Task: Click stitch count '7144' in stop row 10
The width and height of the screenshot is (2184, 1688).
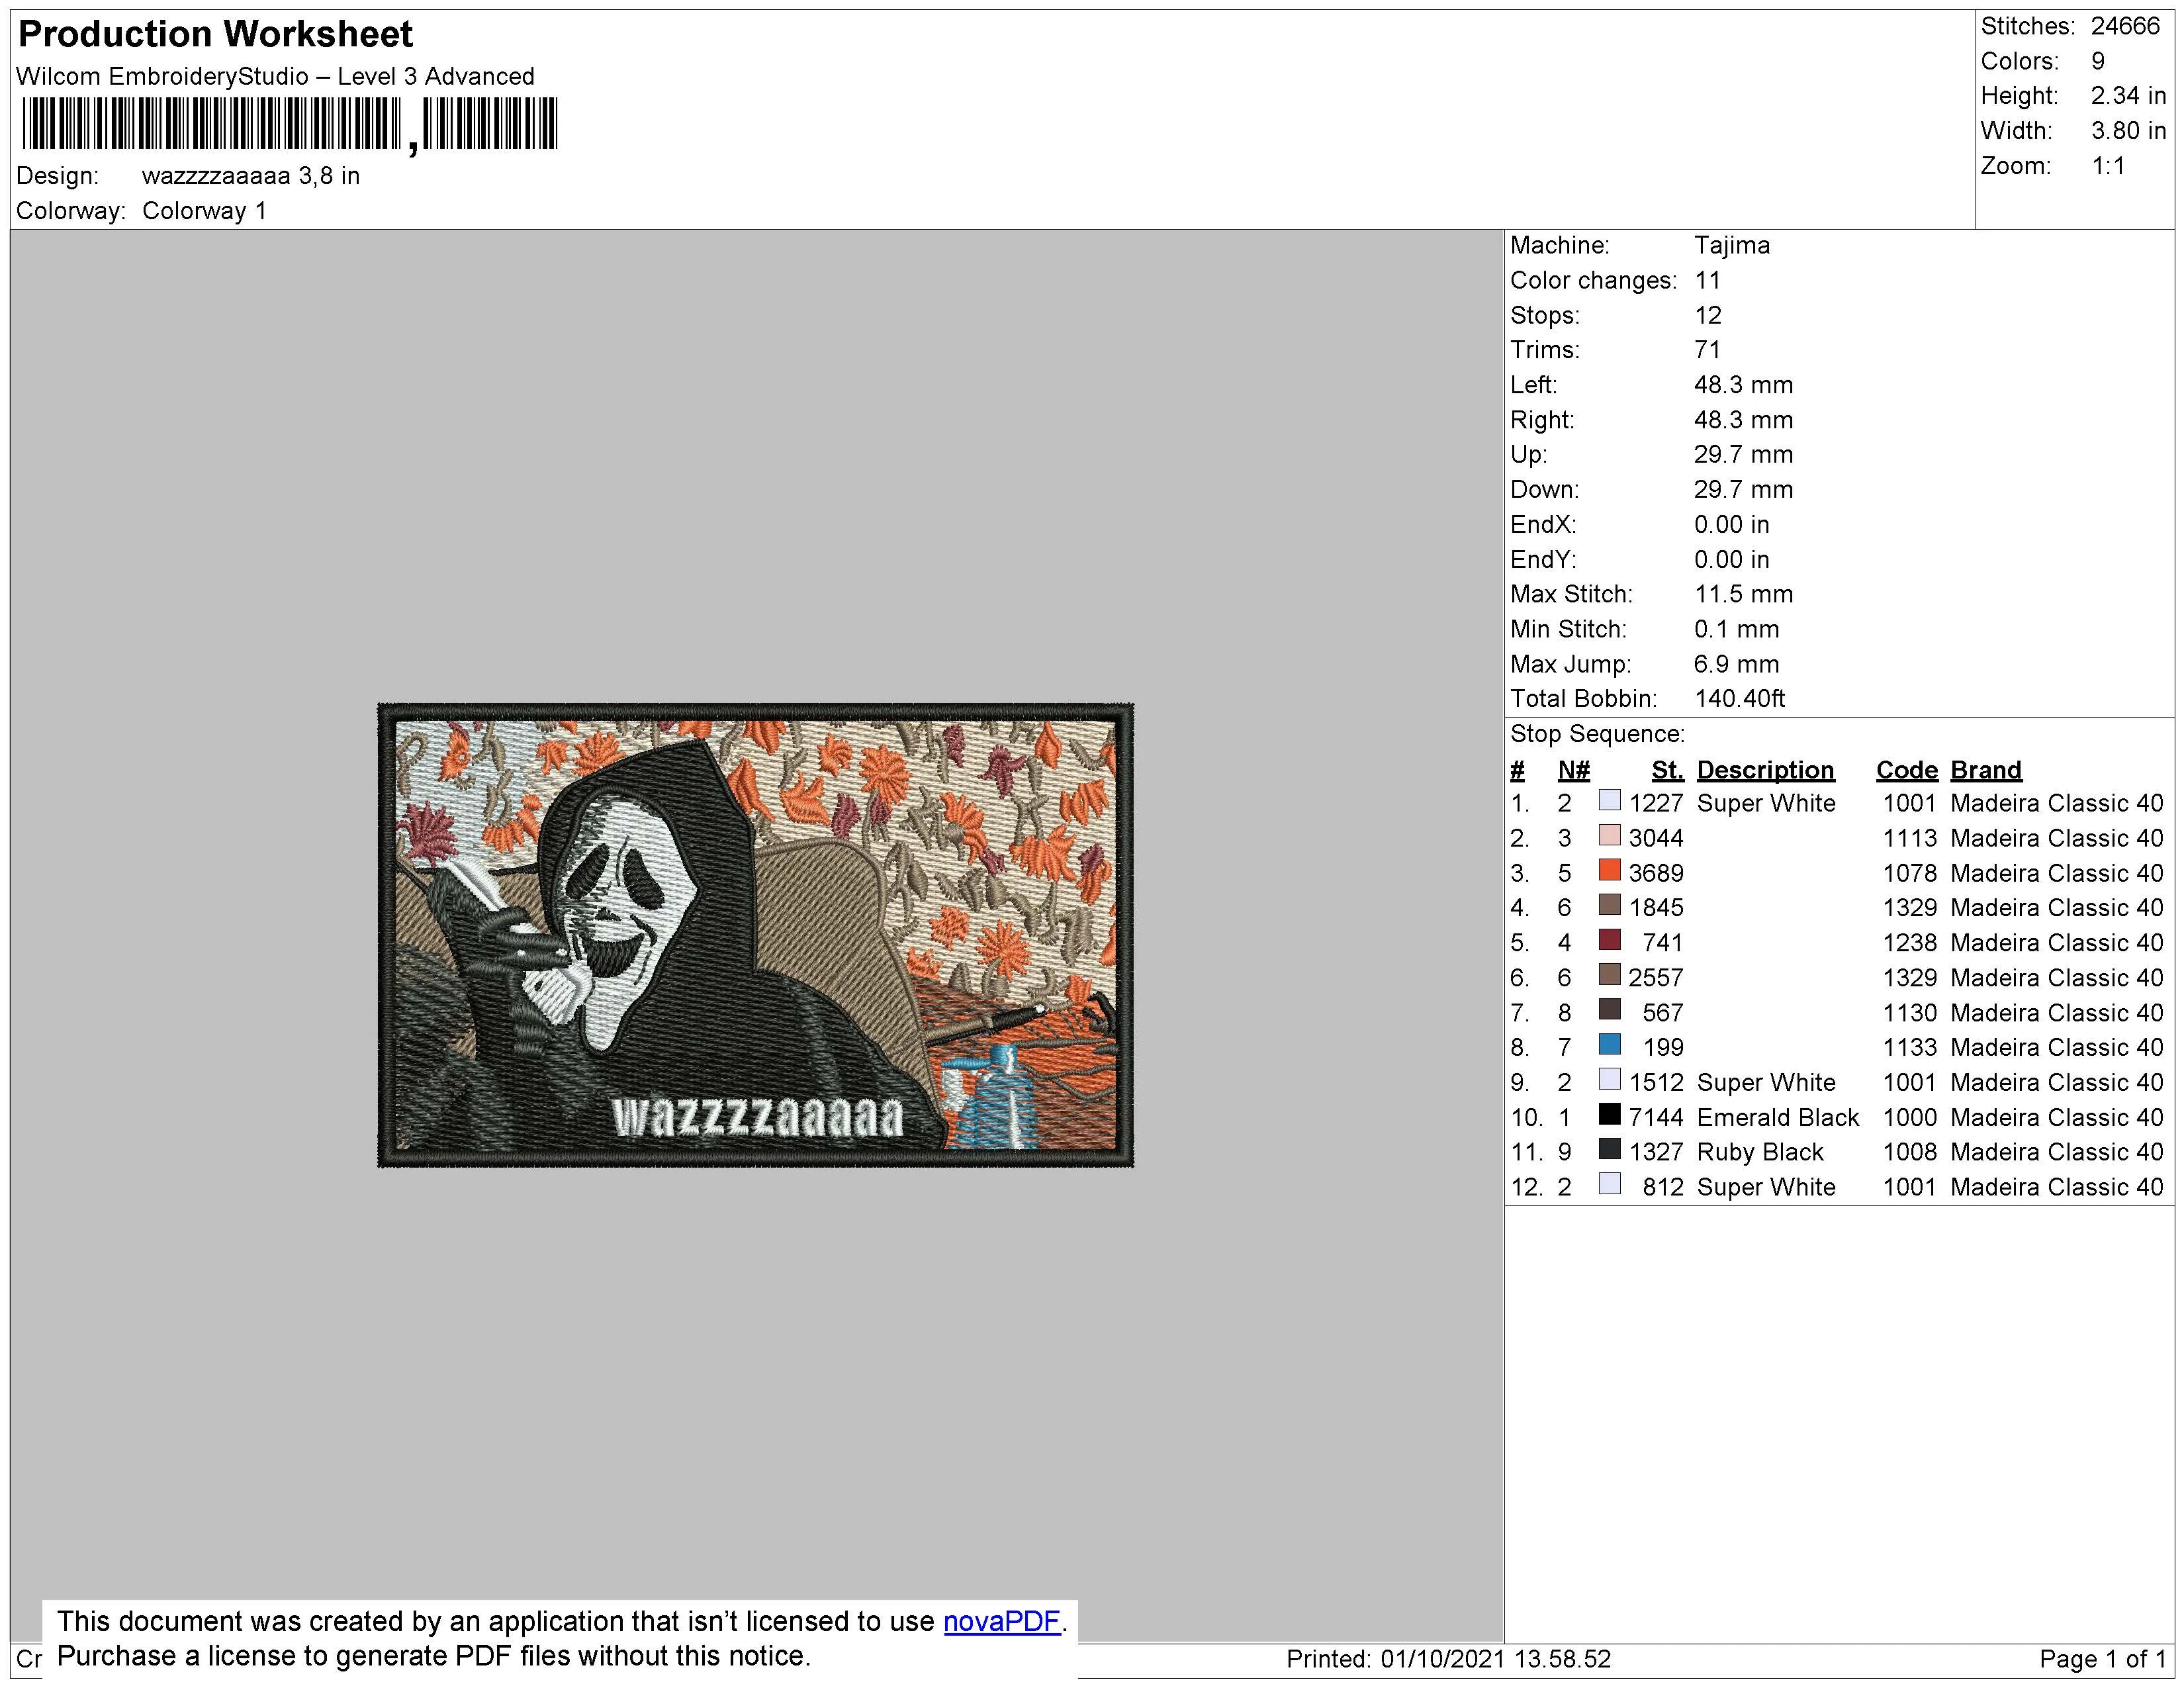Action: point(1656,1117)
